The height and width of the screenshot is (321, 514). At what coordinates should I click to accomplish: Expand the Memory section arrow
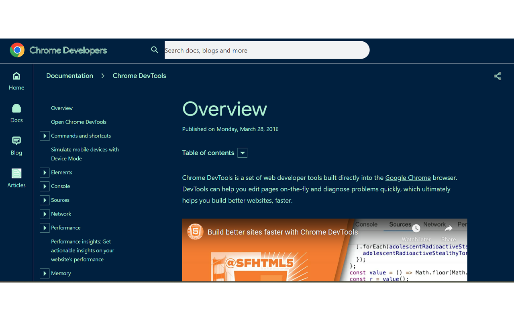pos(45,274)
